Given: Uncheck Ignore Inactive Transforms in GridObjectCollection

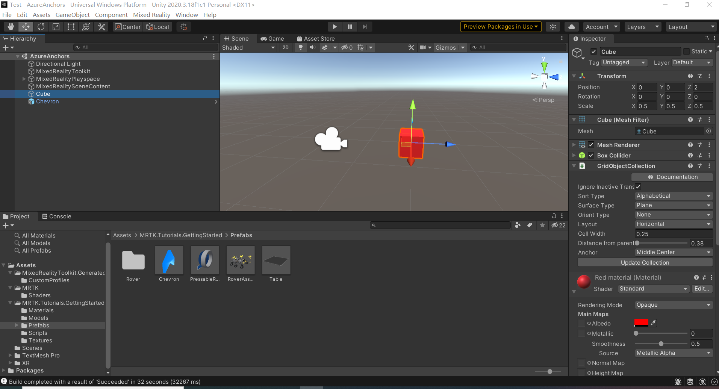Looking at the screenshot, I should point(638,186).
